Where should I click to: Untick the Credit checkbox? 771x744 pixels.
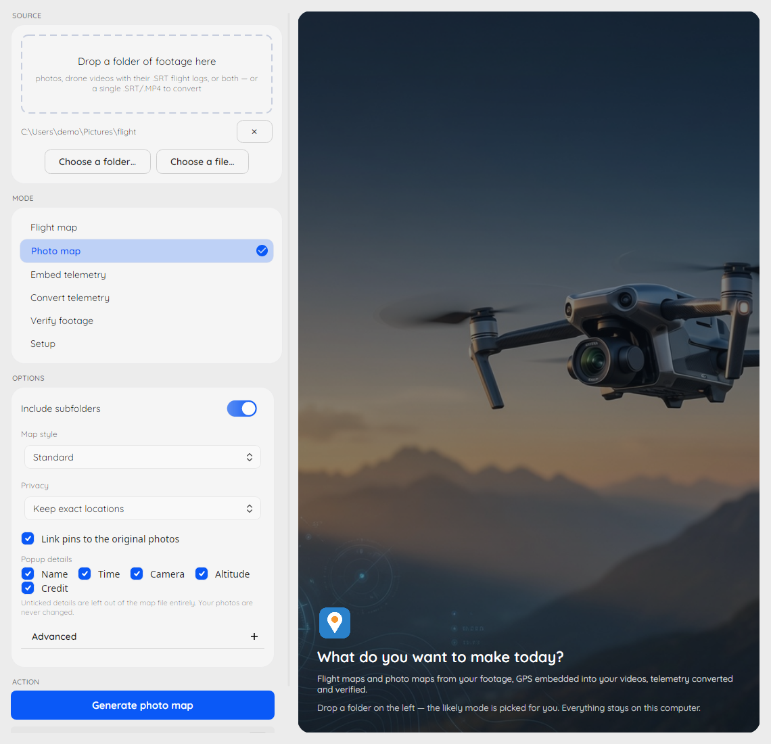(x=28, y=588)
